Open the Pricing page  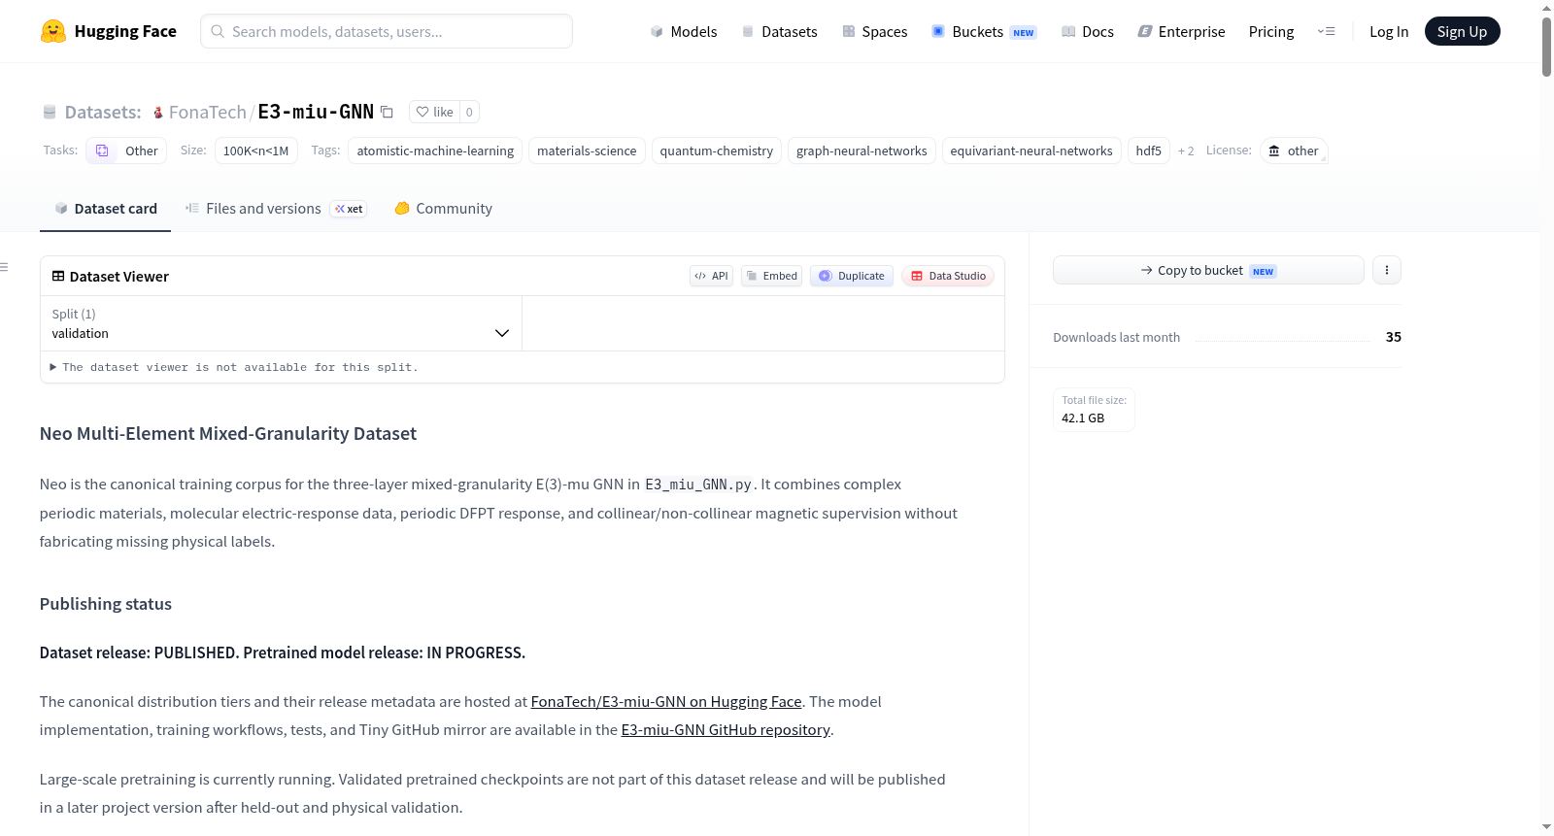point(1271,31)
